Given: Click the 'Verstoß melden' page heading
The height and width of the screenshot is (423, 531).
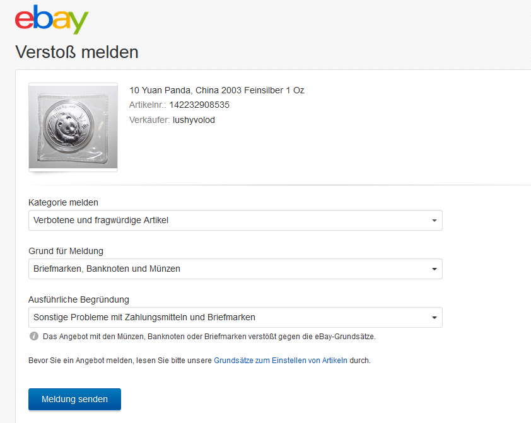Looking at the screenshot, I should (x=77, y=52).
